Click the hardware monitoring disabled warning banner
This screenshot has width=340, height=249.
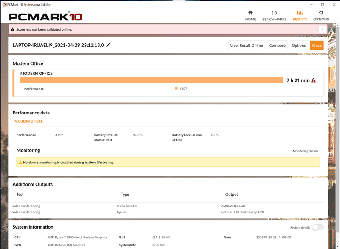(x=168, y=162)
